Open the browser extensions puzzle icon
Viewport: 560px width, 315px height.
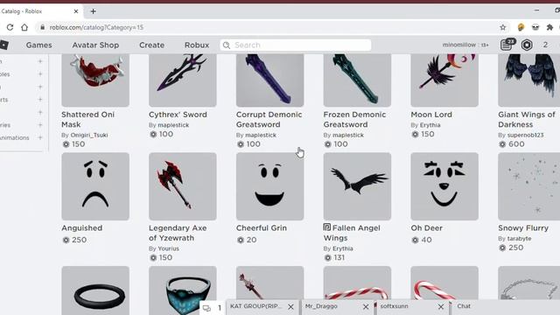pyautogui.click(x=549, y=27)
